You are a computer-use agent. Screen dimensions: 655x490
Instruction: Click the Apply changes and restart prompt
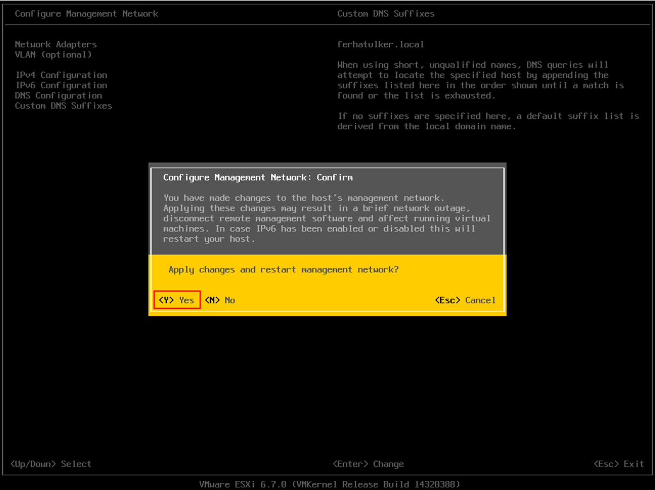coord(283,270)
